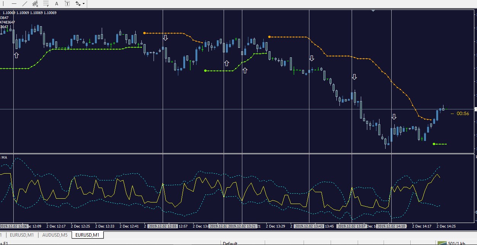The height and width of the screenshot is (245, 477).
Task: Select the horizontal line drawing tool
Action: [14, 4]
